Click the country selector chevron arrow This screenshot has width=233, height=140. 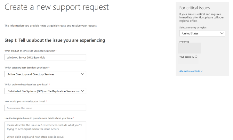point(222,33)
